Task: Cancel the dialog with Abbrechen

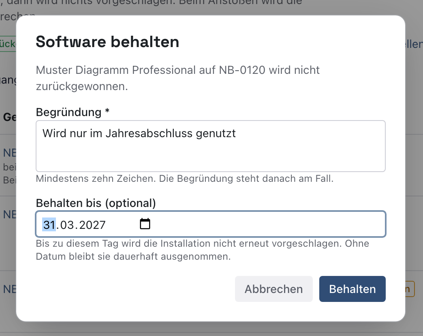Action: coord(273,289)
